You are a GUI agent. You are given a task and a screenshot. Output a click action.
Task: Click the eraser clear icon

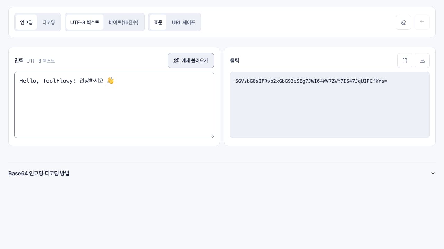point(403,22)
